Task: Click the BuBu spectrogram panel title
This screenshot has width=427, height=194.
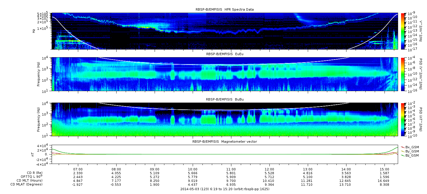Action: click(x=225, y=100)
